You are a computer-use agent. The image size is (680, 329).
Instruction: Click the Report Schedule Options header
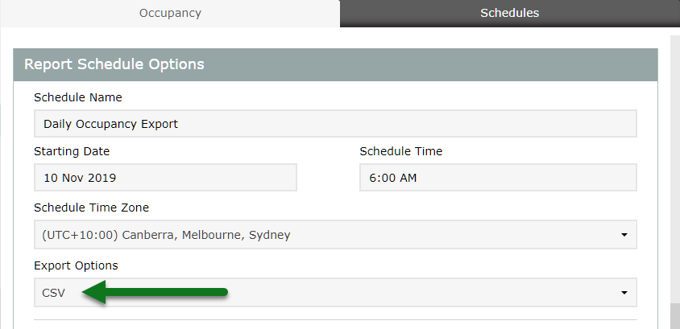[x=114, y=64]
